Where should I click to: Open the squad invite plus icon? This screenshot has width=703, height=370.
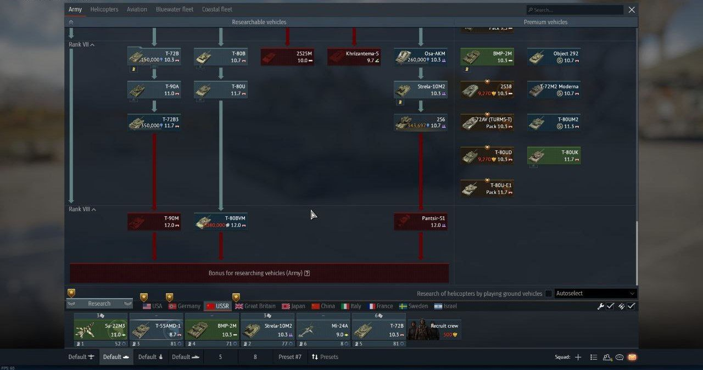click(578, 357)
